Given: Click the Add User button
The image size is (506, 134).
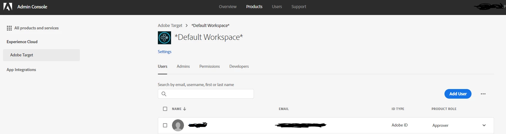Looking at the screenshot, I should click(x=458, y=94).
